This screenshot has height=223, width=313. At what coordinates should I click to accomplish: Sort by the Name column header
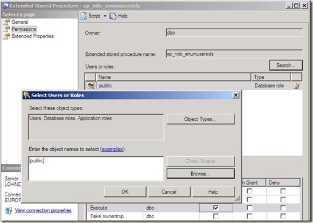coord(174,77)
